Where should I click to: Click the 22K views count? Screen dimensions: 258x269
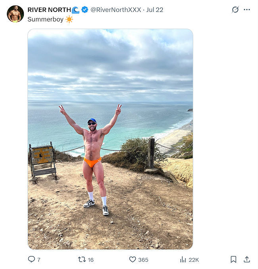click(x=194, y=259)
